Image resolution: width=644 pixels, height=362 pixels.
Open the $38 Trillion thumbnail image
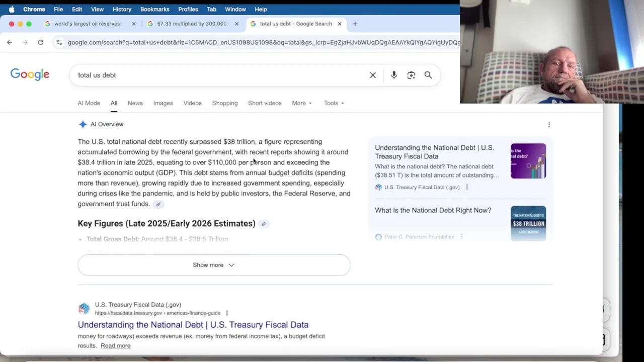click(528, 223)
